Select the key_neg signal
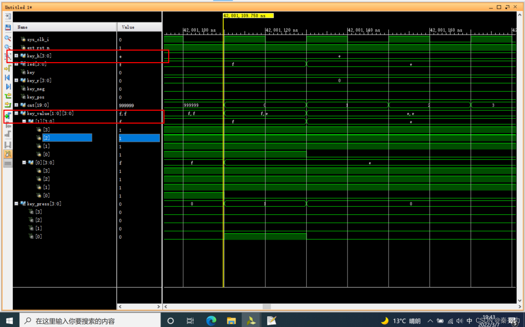 (x=36, y=89)
